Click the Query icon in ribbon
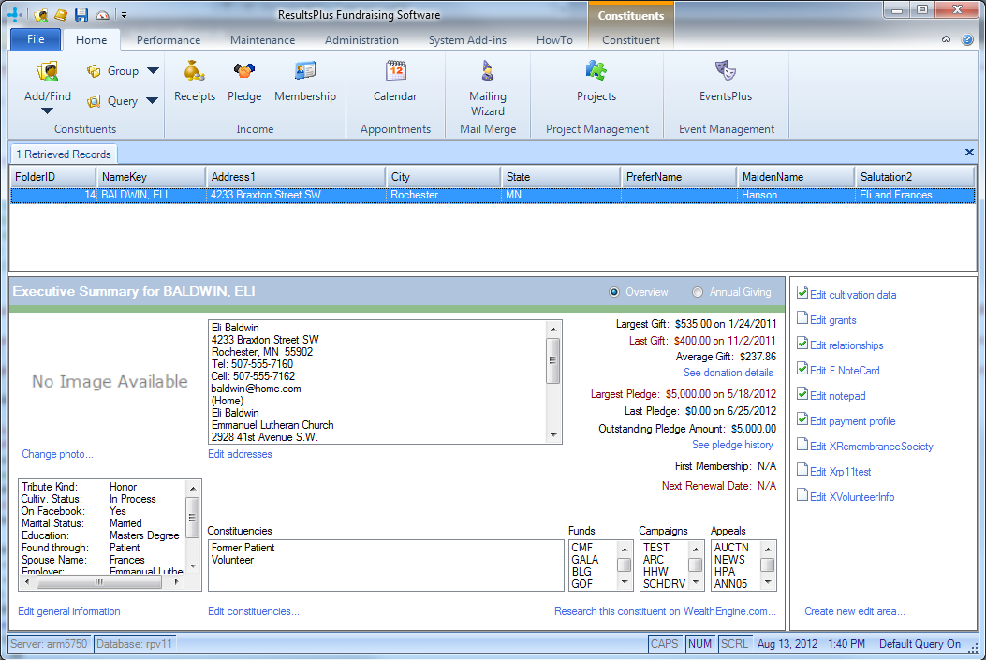 (94, 100)
